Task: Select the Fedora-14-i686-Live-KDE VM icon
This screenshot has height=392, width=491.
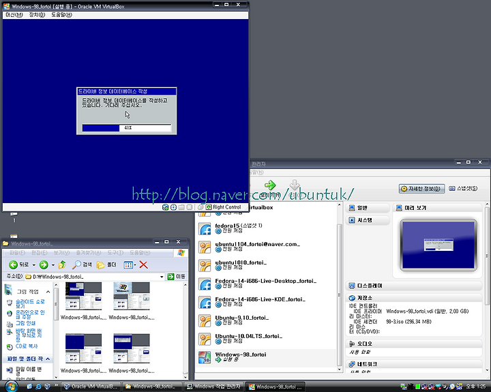Action: pos(205,303)
